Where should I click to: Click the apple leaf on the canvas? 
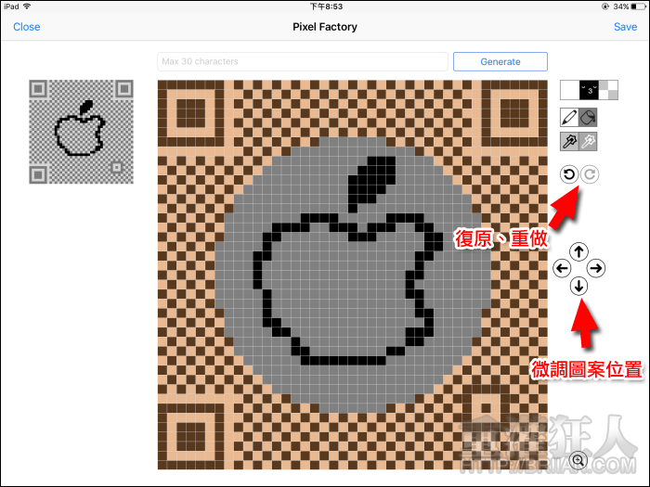point(370,178)
